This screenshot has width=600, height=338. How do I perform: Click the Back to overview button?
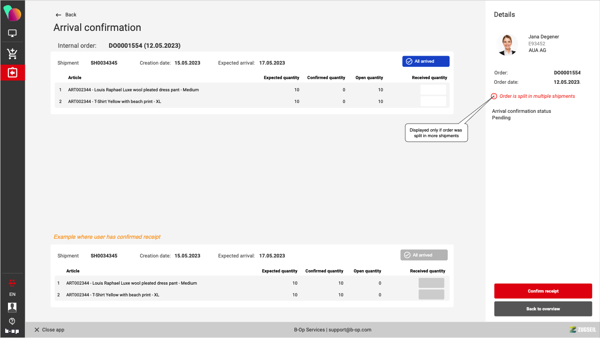click(x=543, y=309)
